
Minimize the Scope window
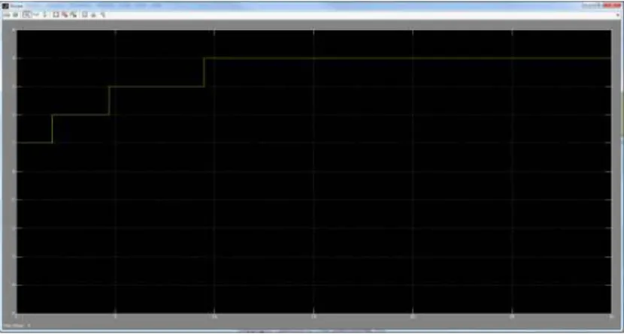(x=588, y=5)
